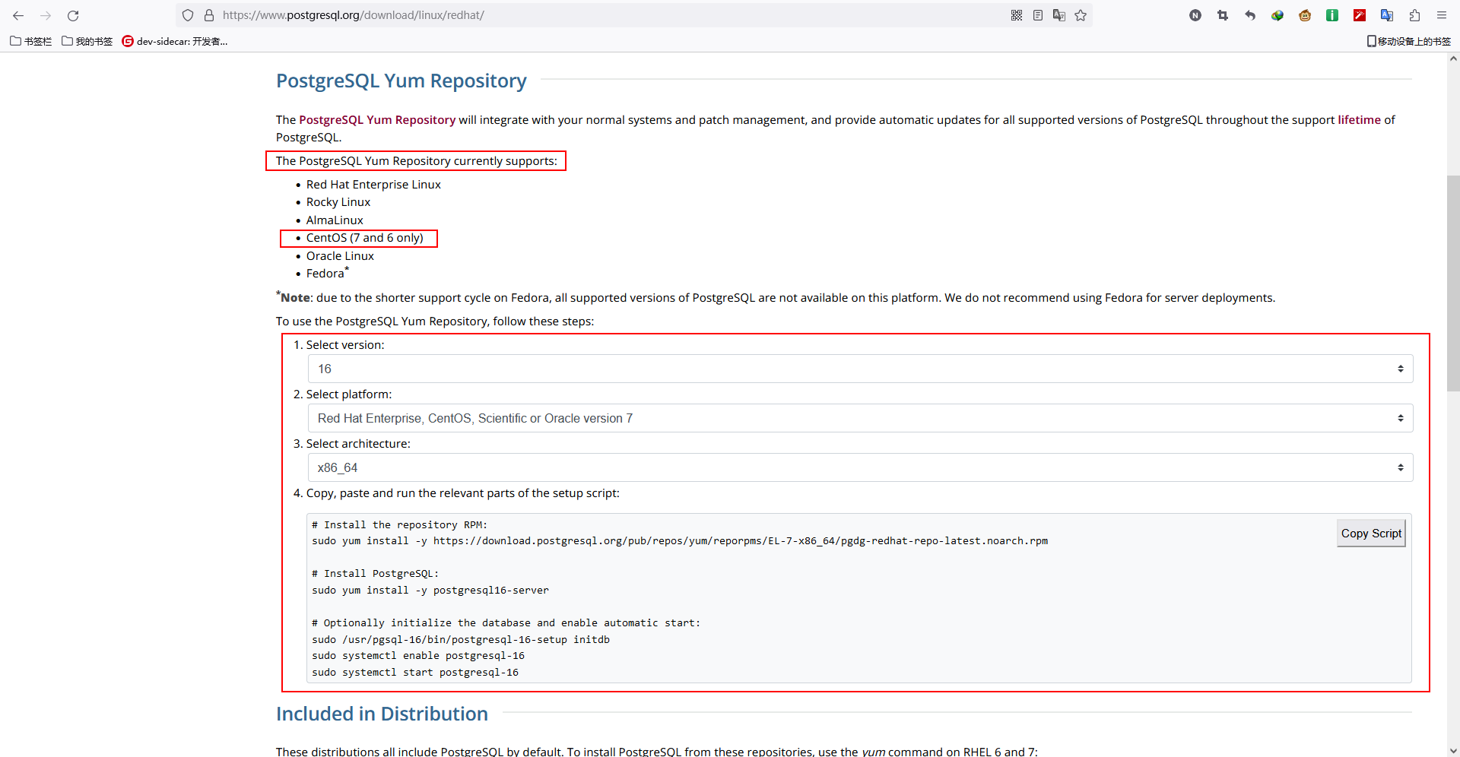Click the green info extension icon
The image size is (1460, 757).
click(1332, 15)
